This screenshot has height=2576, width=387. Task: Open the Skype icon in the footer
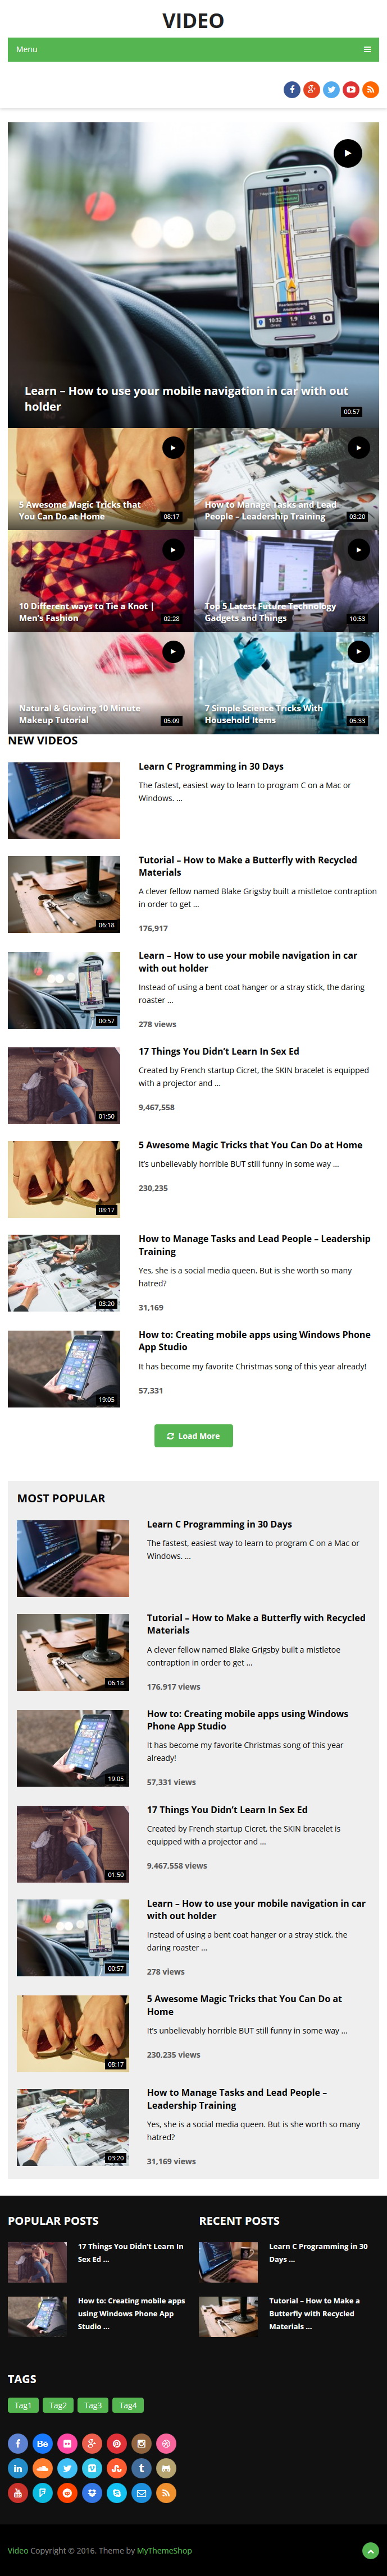coord(117,2493)
